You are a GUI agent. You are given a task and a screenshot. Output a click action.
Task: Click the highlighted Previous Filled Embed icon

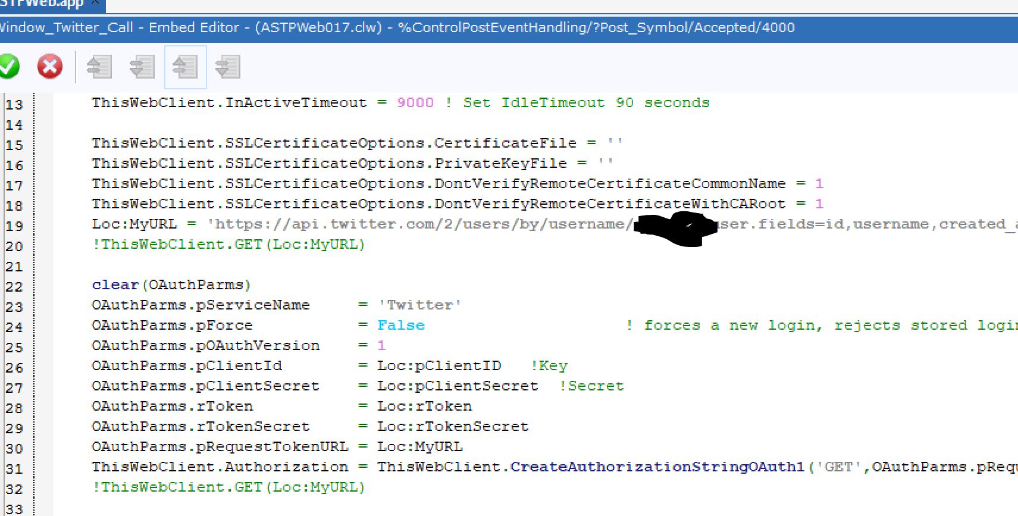pyautogui.click(x=185, y=67)
